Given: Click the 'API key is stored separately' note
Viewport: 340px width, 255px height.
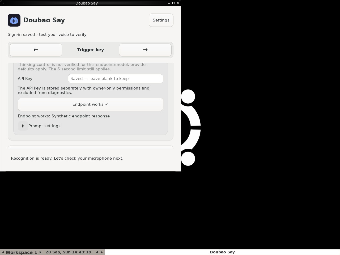Looking at the screenshot, I should [x=83, y=90].
